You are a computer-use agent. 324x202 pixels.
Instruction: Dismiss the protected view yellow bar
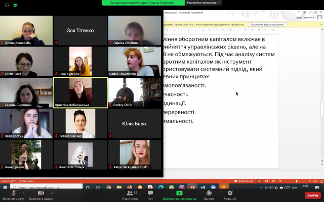tap(321, 25)
